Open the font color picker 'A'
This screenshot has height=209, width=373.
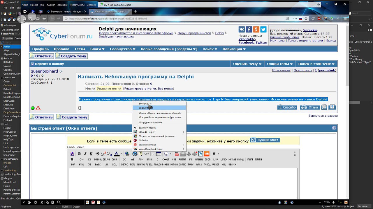pos(117,154)
